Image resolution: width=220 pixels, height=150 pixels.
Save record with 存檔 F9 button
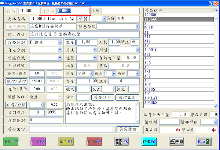coord(150,140)
